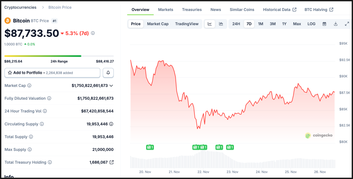Toggle the LOG scale option
Screen dimensions: 353x179
tap(311, 24)
